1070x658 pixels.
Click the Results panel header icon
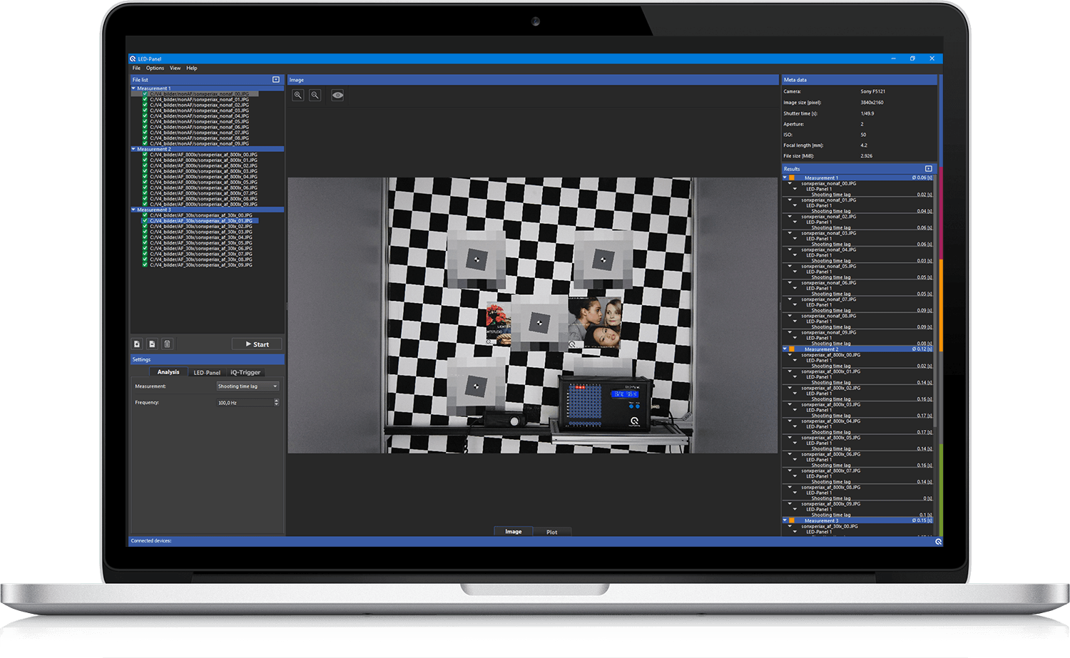tap(929, 169)
